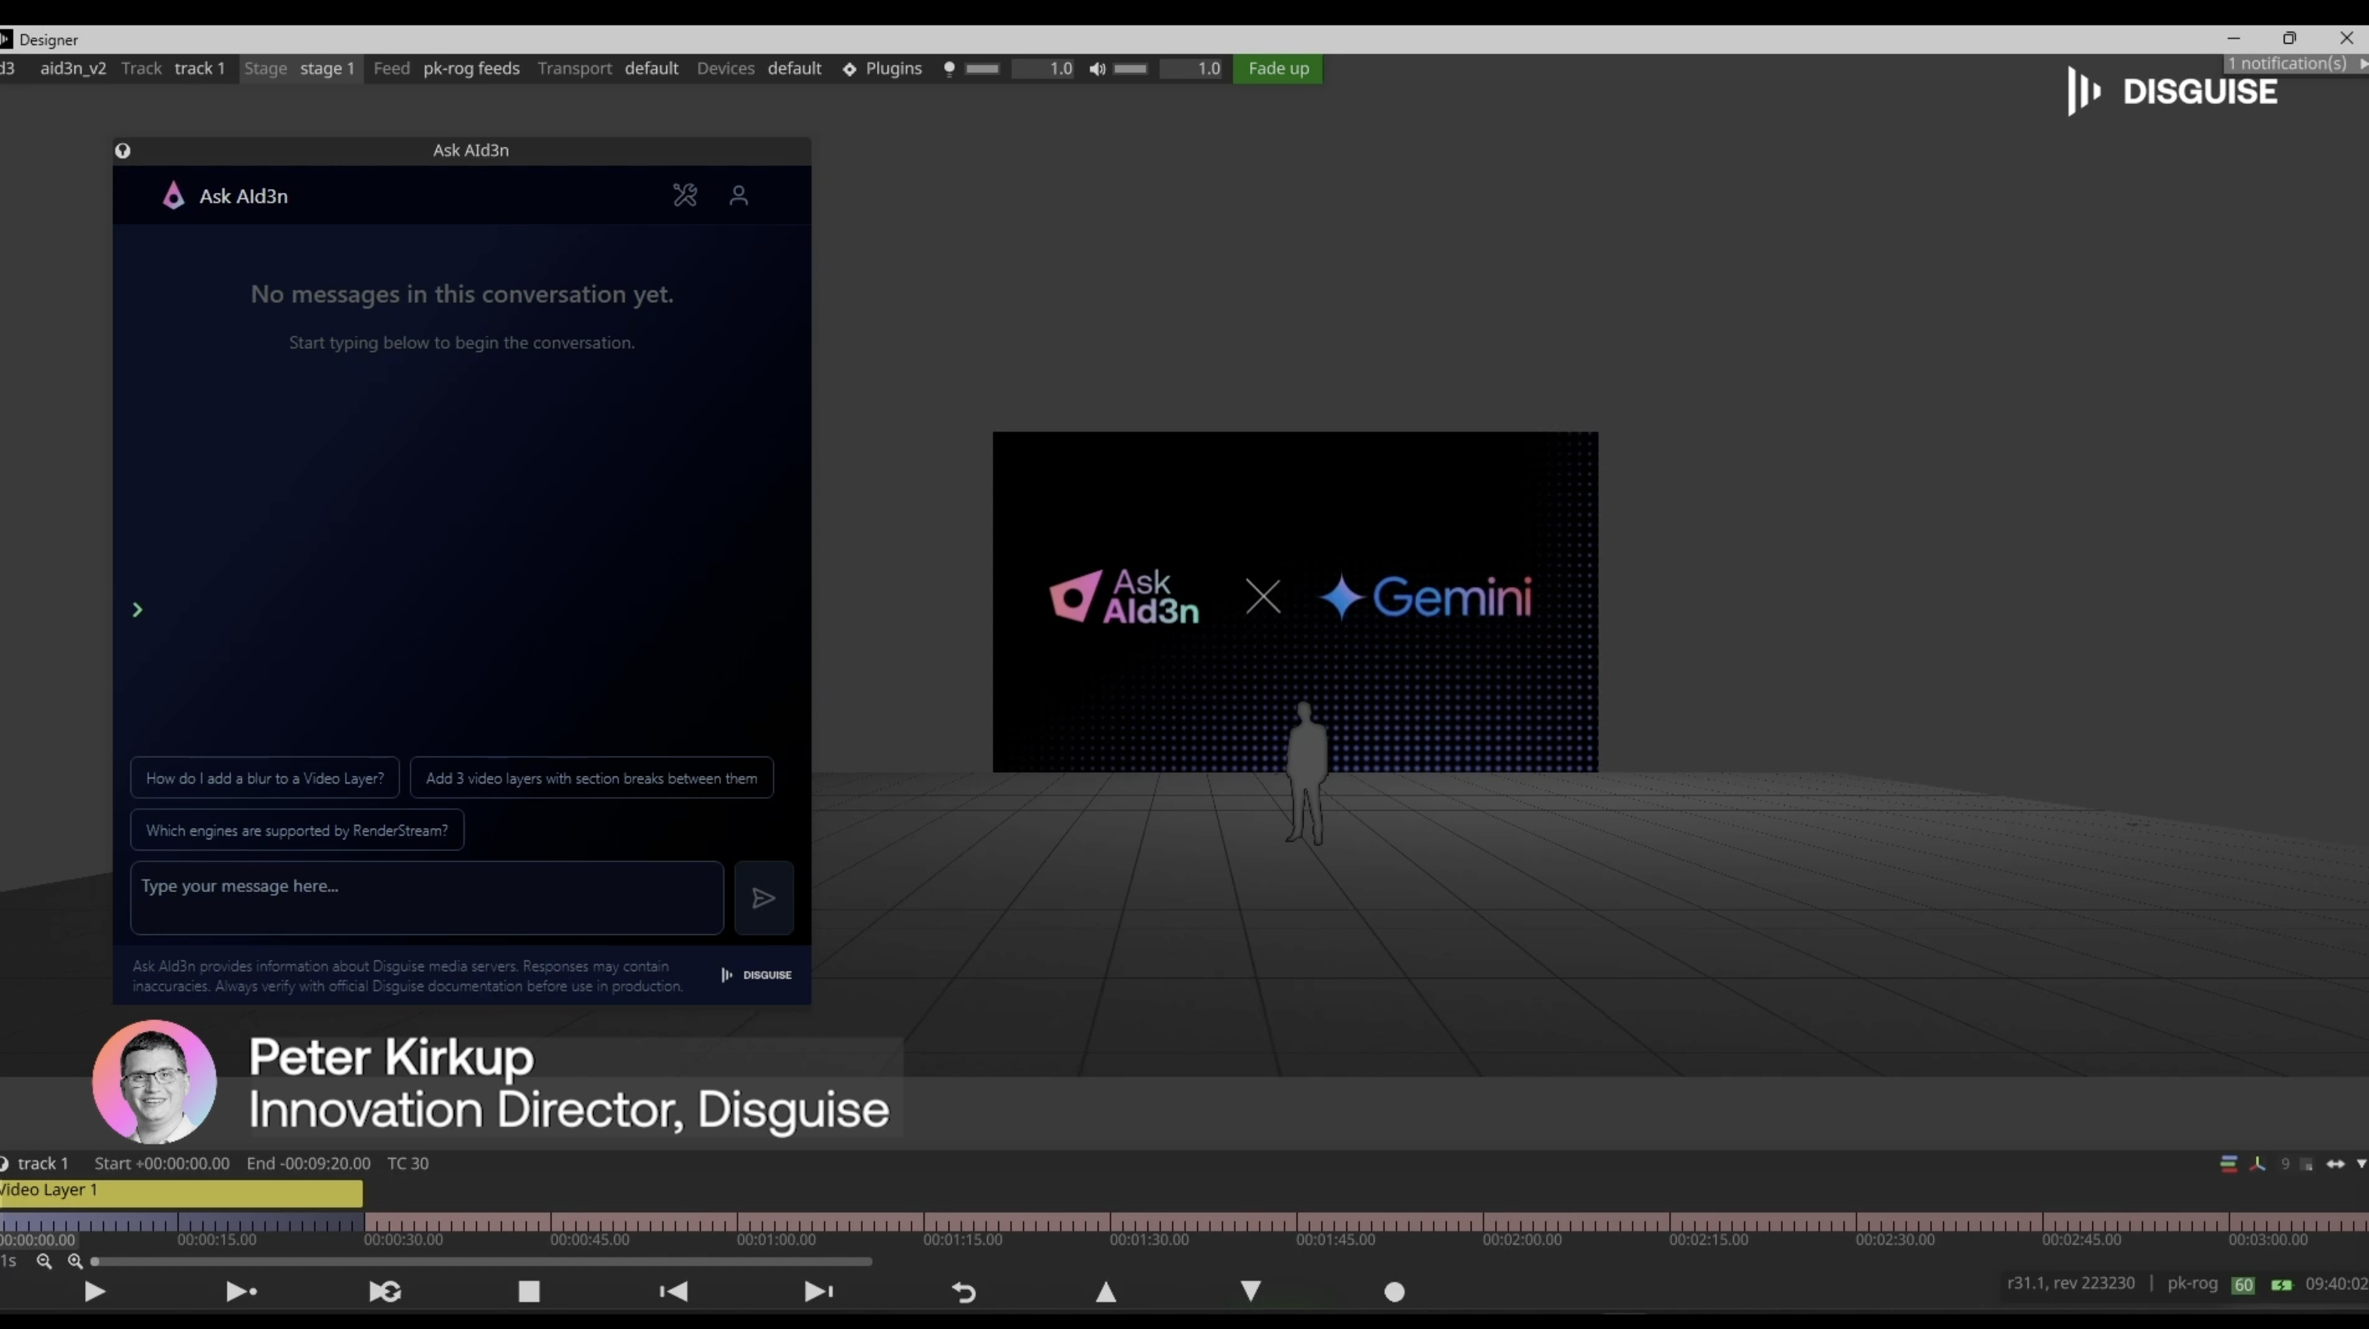
Task: Select the yellow Video Layer 1 bar
Action: [181, 1193]
